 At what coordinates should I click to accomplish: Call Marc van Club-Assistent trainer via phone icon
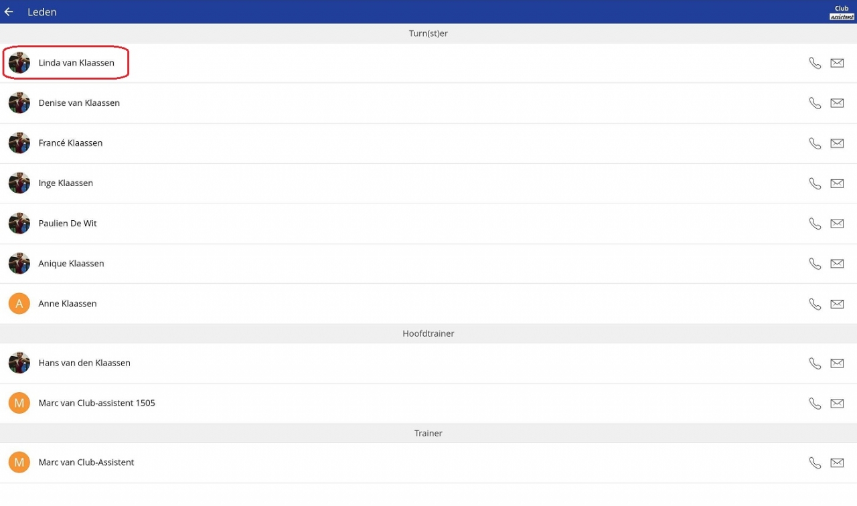tap(815, 462)
